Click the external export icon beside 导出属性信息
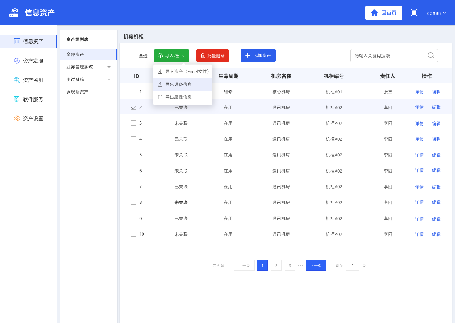 point(160,97)
